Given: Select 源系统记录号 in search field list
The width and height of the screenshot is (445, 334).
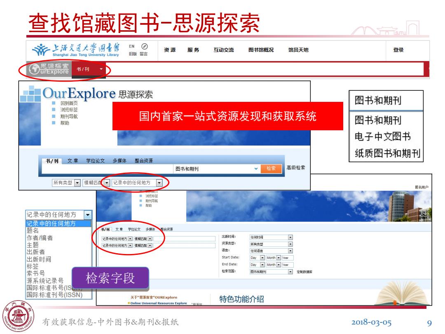Looking at the screenshot, I should 45,281.
